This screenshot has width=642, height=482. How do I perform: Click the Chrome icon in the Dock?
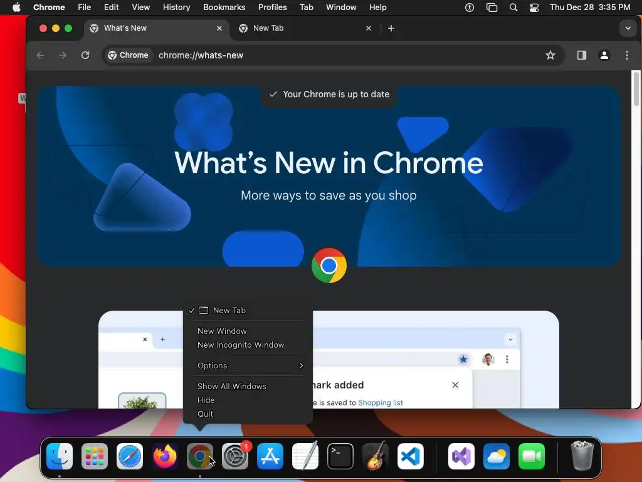point(200,456)
